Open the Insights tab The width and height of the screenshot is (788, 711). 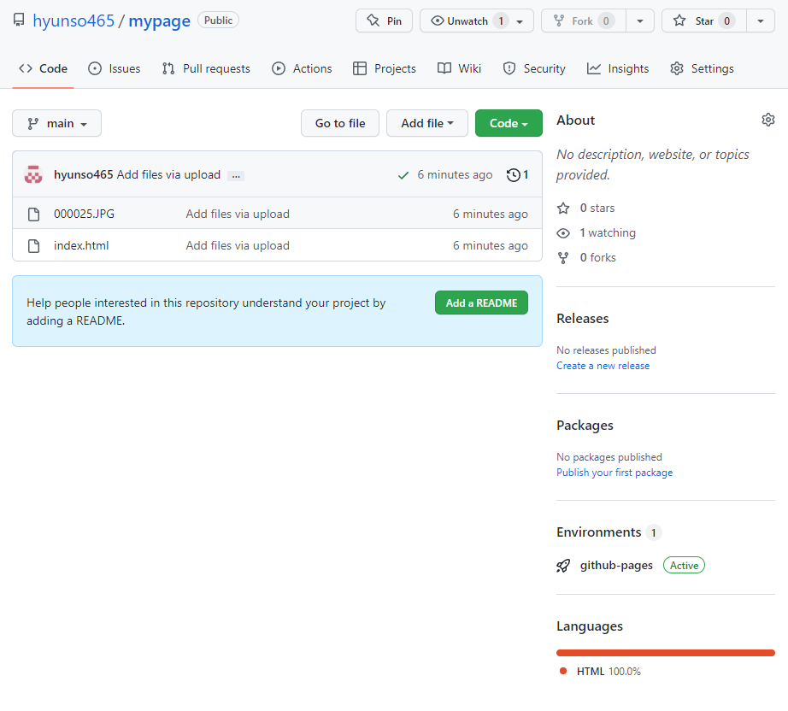[x=618, y=69]
